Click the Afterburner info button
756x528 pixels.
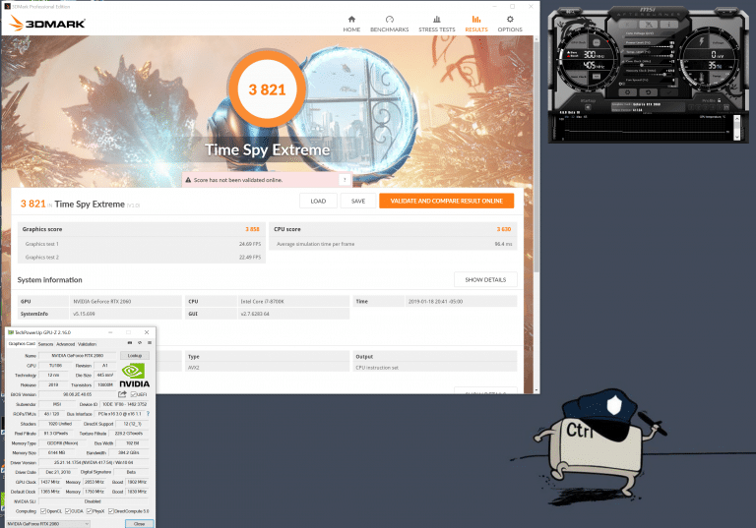click(669, 24)
